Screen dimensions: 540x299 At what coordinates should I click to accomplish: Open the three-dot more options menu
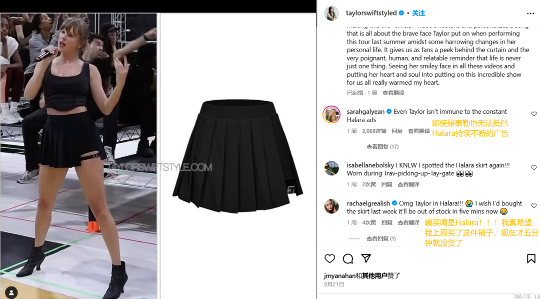(x=530, y=14)
